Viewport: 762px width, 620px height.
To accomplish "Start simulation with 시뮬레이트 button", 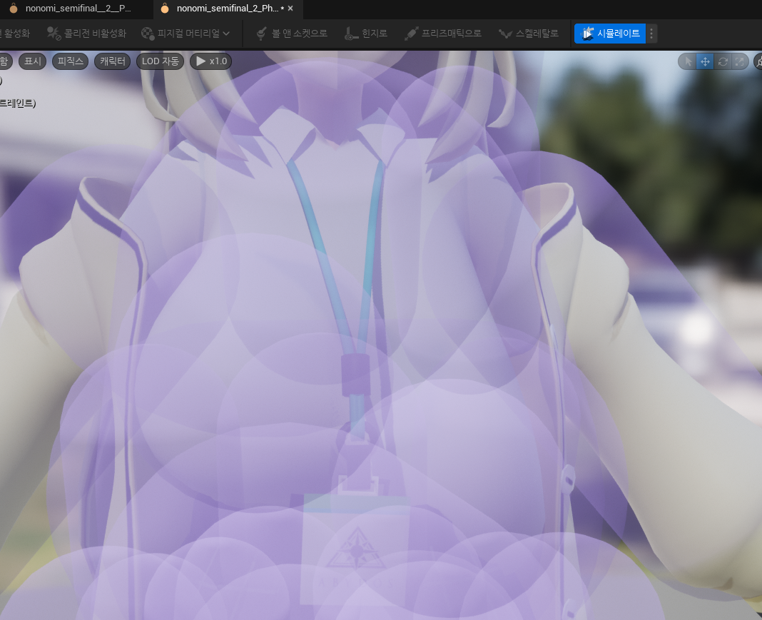I will tap(610, 34).
